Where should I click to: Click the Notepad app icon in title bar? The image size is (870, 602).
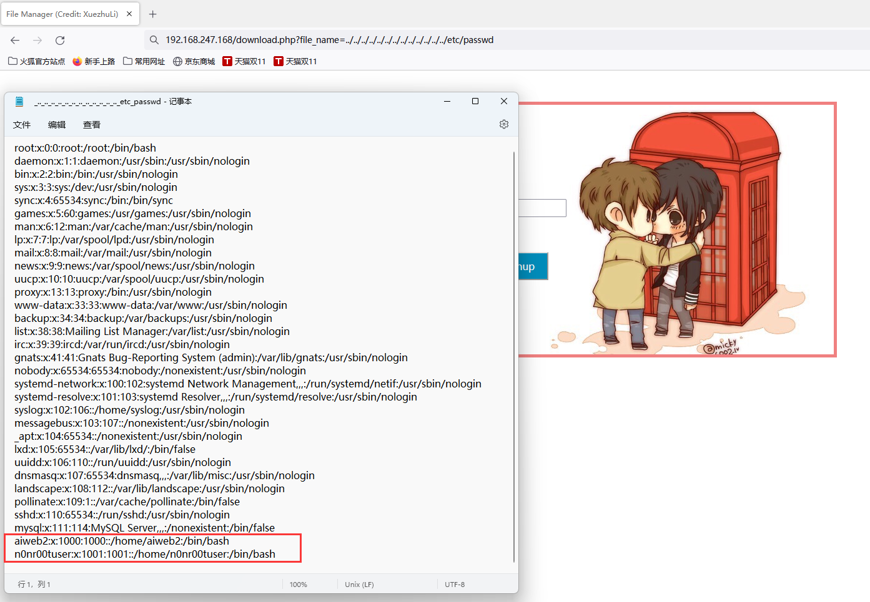click(x=19, y=102)
